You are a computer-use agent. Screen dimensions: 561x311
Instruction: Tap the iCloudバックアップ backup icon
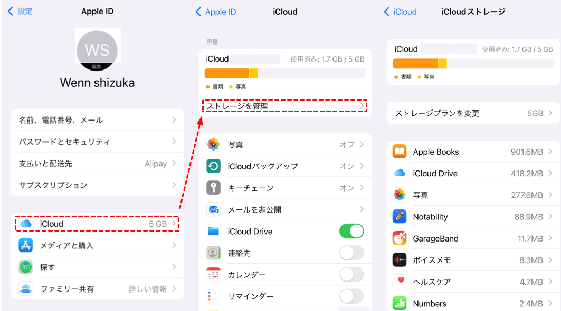click(214, 166)
